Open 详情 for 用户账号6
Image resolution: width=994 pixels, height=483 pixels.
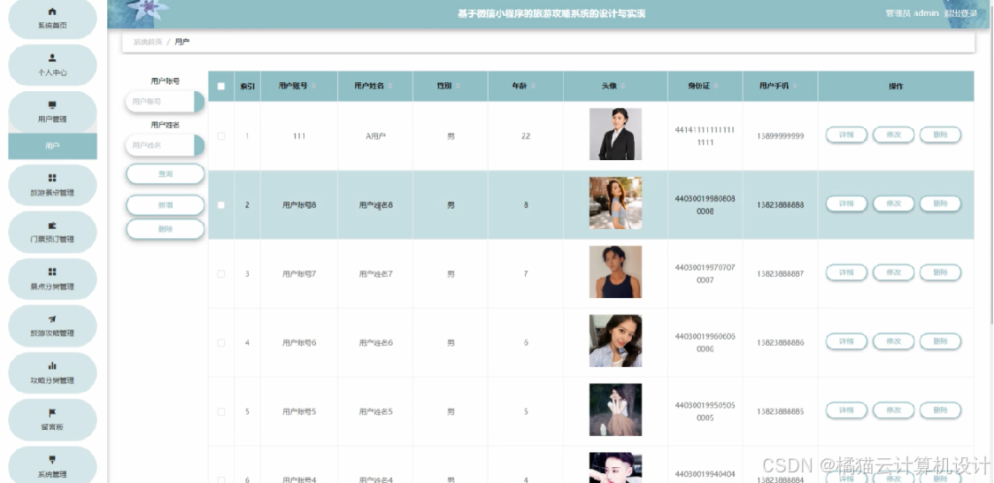[846, 341]
